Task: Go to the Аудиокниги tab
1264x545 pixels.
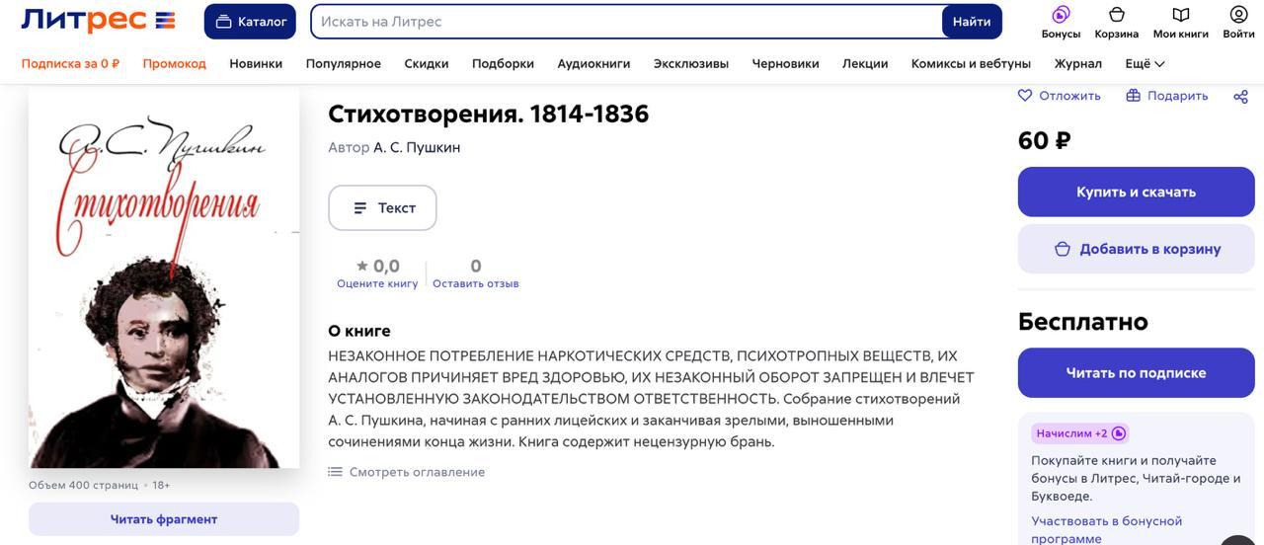Action: (x=593, y=63)
